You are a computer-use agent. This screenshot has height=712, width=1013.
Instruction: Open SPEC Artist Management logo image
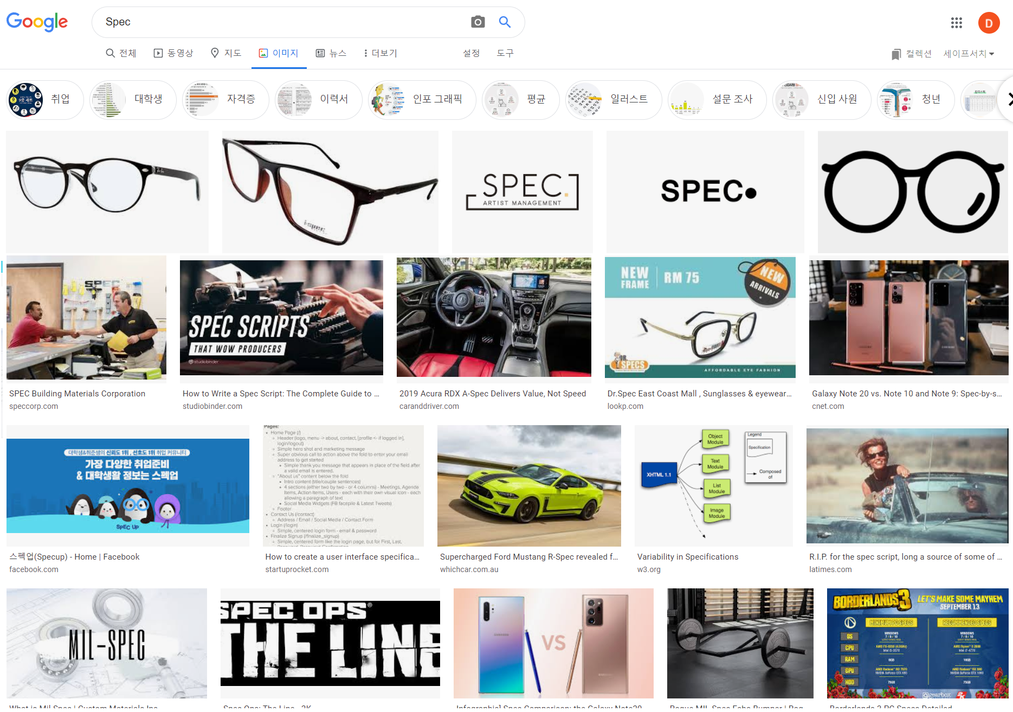point(522,191)
